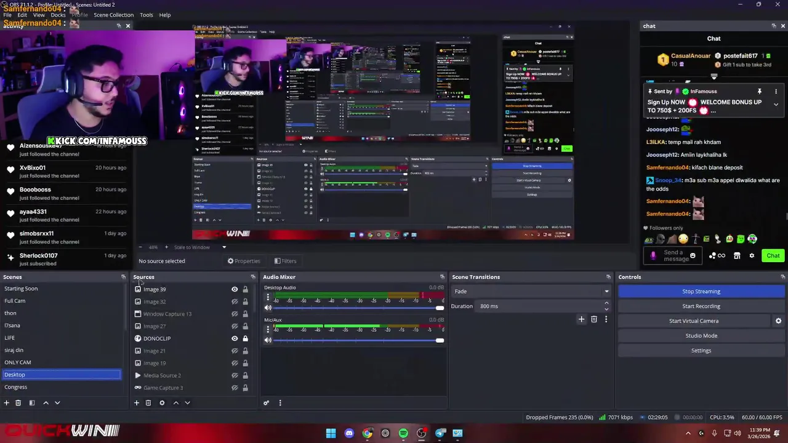Screen dimensions: 788x443
Task: Move source up arrow in Sources panel
Action: pos(175,403)
